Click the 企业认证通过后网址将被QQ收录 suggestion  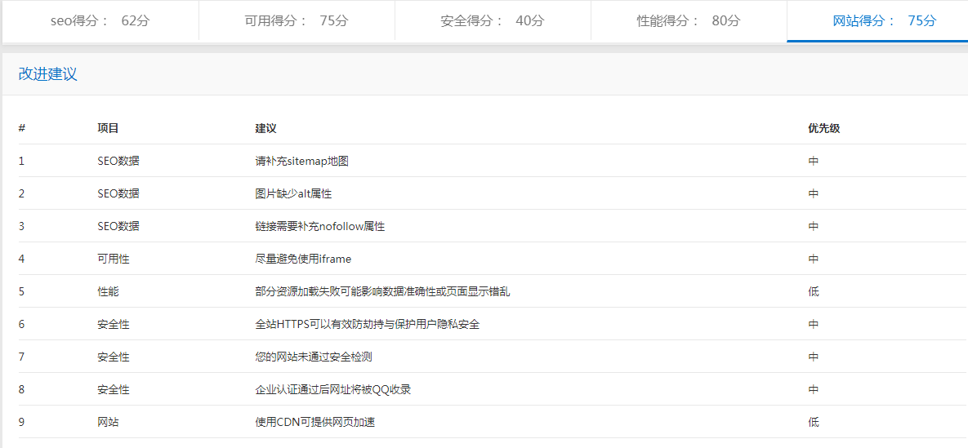[333, 390]
